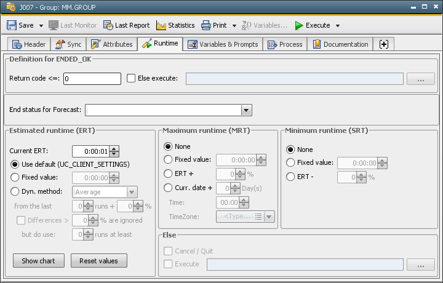Click the Return code input field
Screen dimensions: 443x283
[x=92, y=79]
